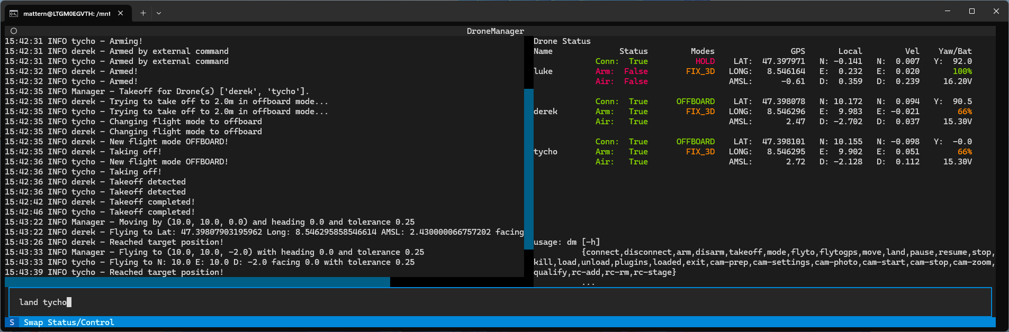This screenshot has width=1009, height=332.
Task: Click luke's 100% battery value
Action: click(x=962, y=71)
